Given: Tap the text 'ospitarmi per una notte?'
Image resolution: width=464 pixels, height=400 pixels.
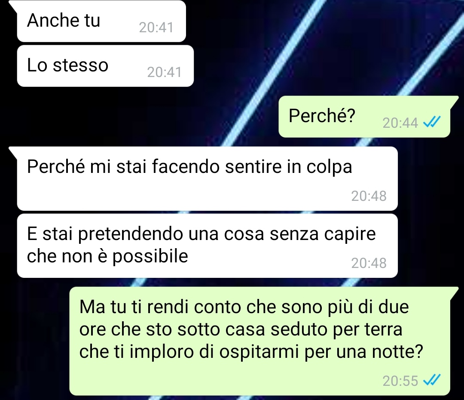Looking at the screenshot, I should pyautogui.click(x=321, y=352).
